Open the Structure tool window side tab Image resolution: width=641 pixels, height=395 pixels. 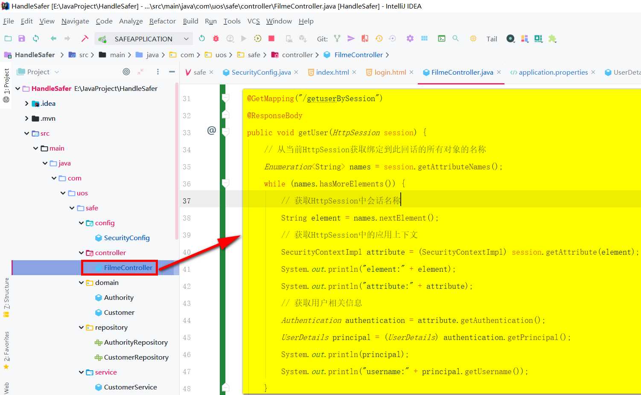click(6, 297)
